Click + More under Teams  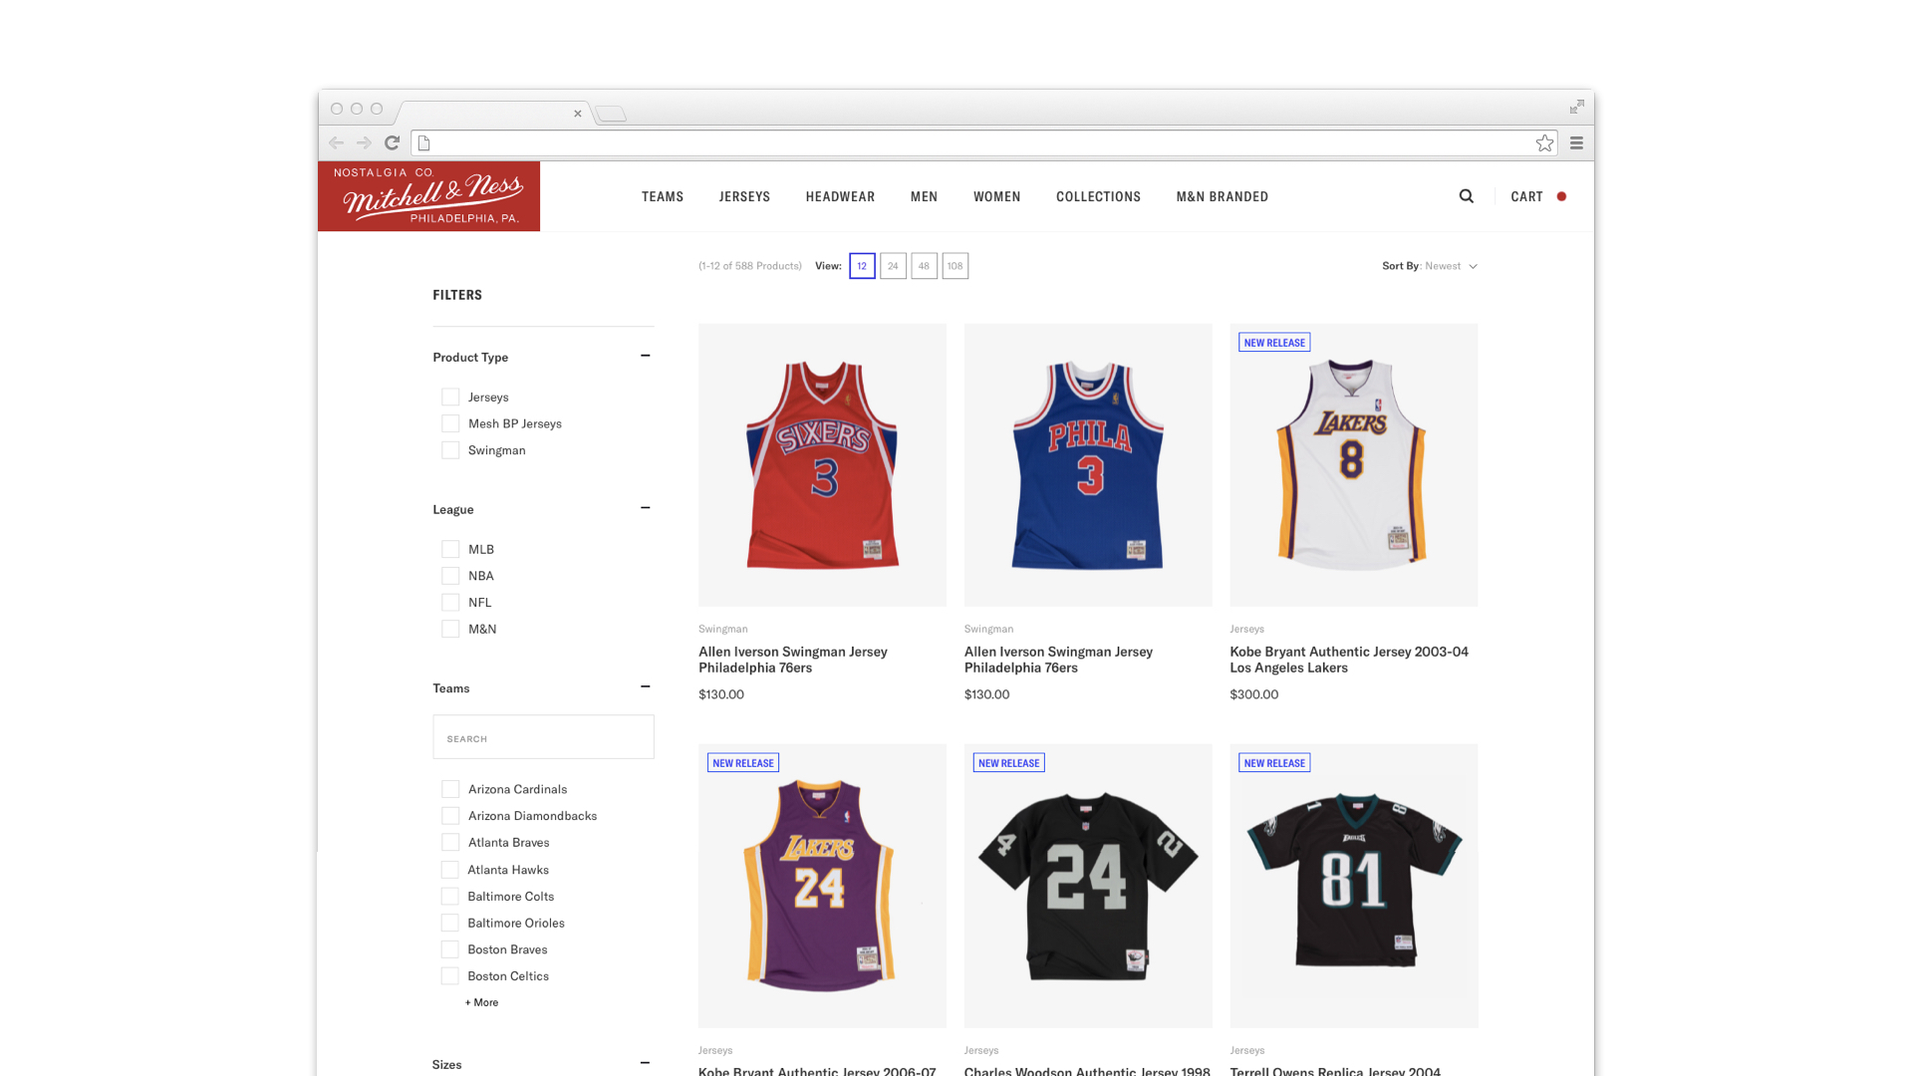482,1002
